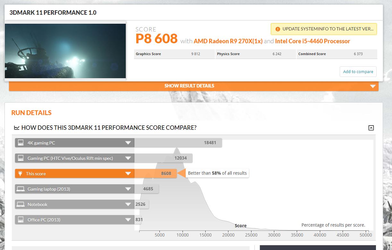Click the laptop icon beside Gaming laptop (2013)
Viewport: 392px width, 250px height.
click(x=21, y=189)
